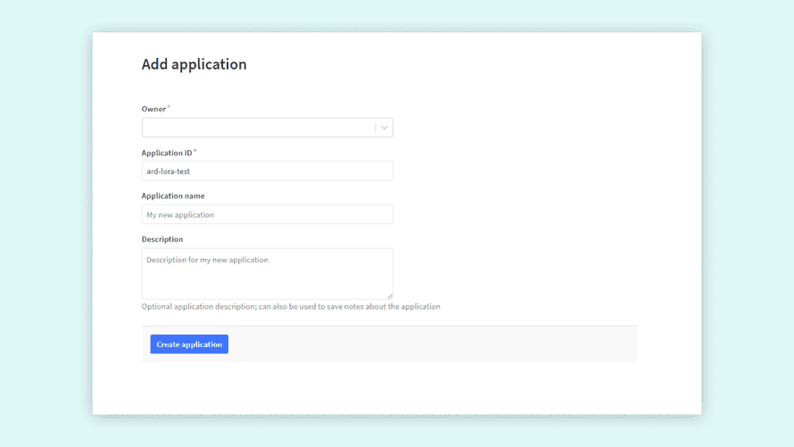Screen dimensions: 794x447
Task: Click the gray footer bar beside Create application
Action: click(x=428, y=344)
